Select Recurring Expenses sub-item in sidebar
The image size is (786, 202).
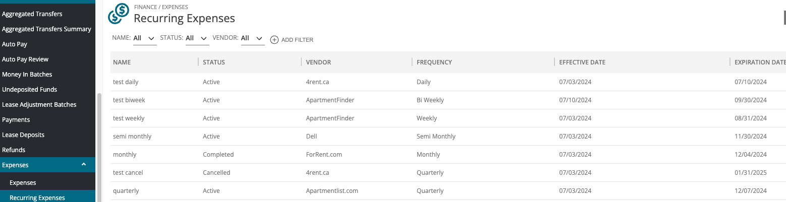point(37,197)
